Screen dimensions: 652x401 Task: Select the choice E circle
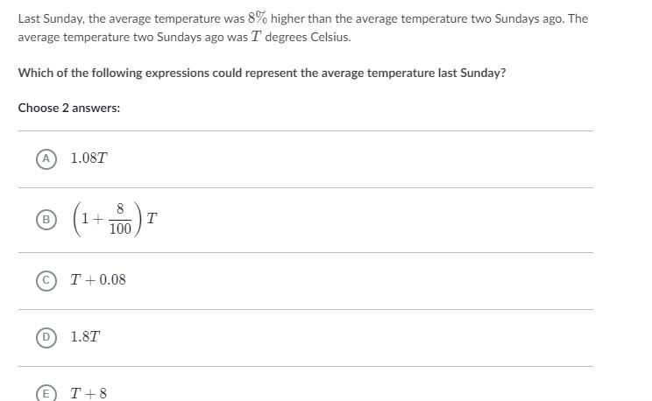pos(46,394)
